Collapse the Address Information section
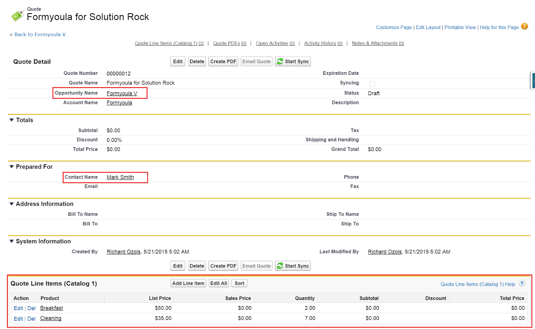This screenshot has height=329, width=535. [12, 204]
